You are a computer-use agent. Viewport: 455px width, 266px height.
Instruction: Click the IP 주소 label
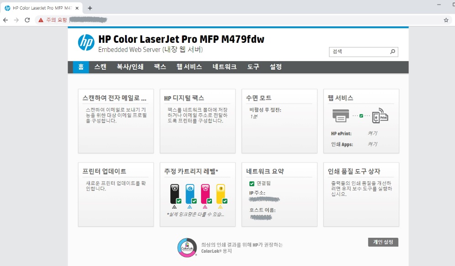(x=257, y=193)
